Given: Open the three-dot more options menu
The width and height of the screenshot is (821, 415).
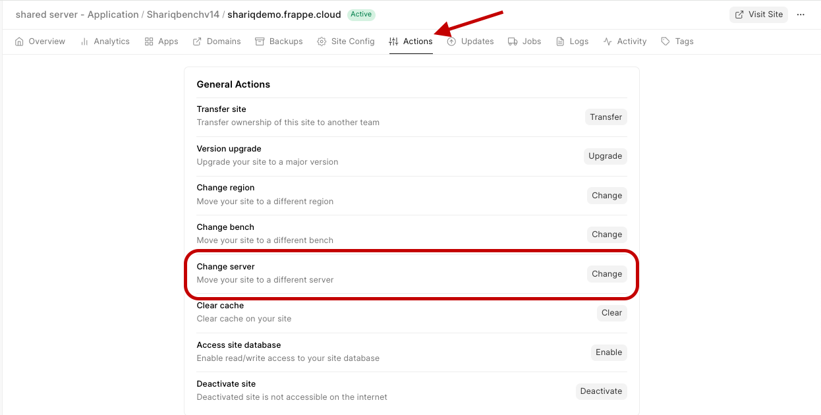Looking at the screenshot, I should (801, 14).
